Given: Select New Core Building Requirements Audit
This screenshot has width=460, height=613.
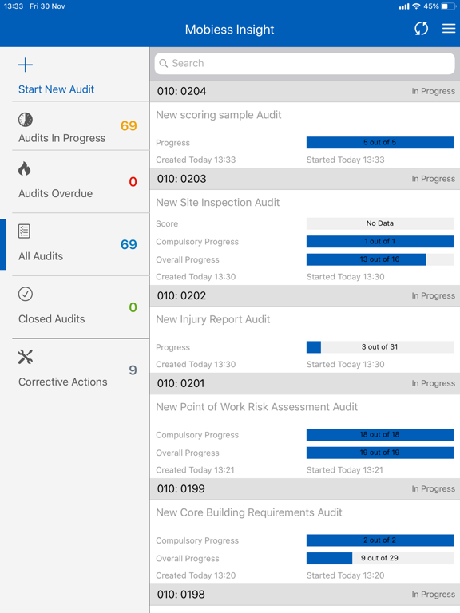Looking at the screenshot, I should pos(249,512).
